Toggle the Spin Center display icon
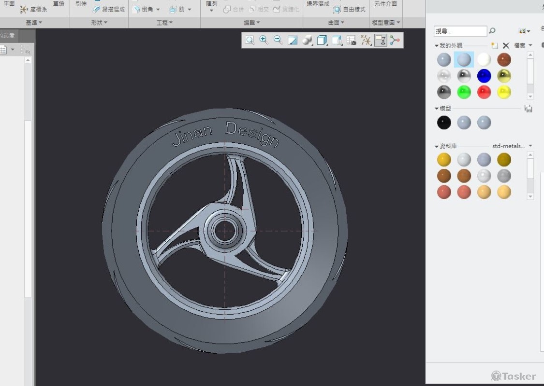The width and height of the screenshot is (544, 386). click(395, 41)
